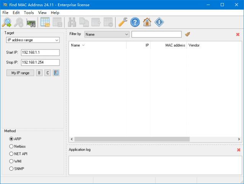Open settings with the wrench icon
Screen dimensions: 244x184
123,22
